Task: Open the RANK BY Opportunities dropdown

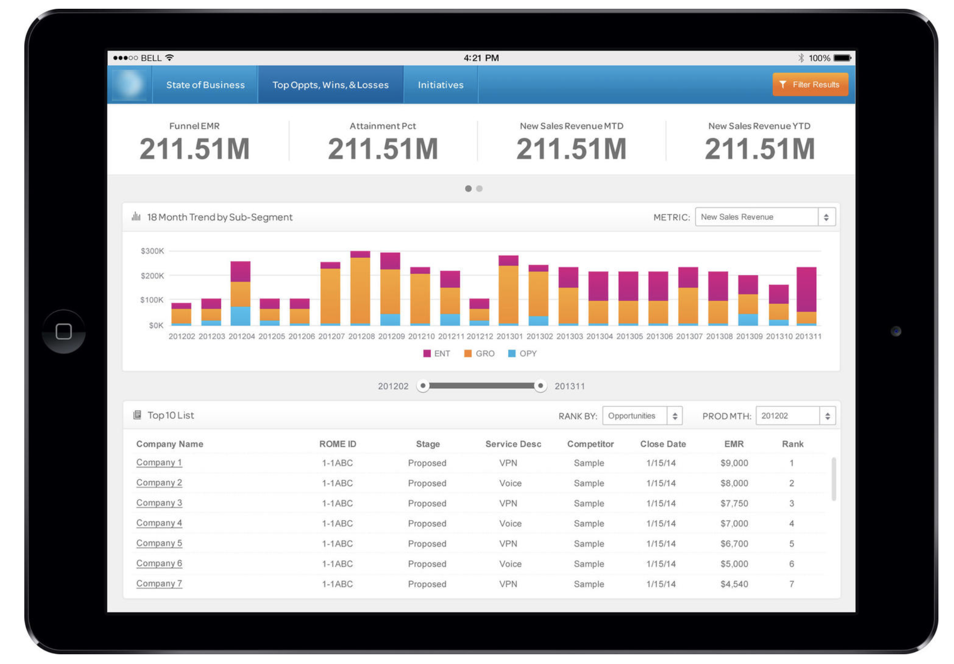Action: point(642,416)
